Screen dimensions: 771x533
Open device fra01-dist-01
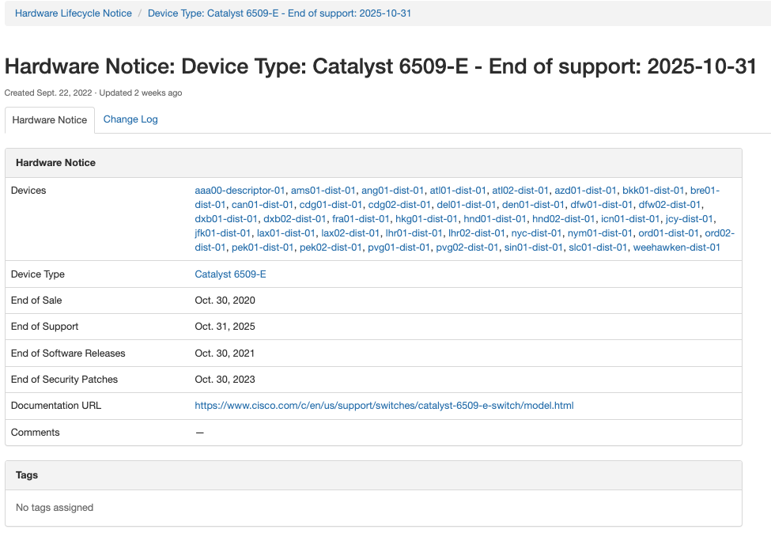361,219
